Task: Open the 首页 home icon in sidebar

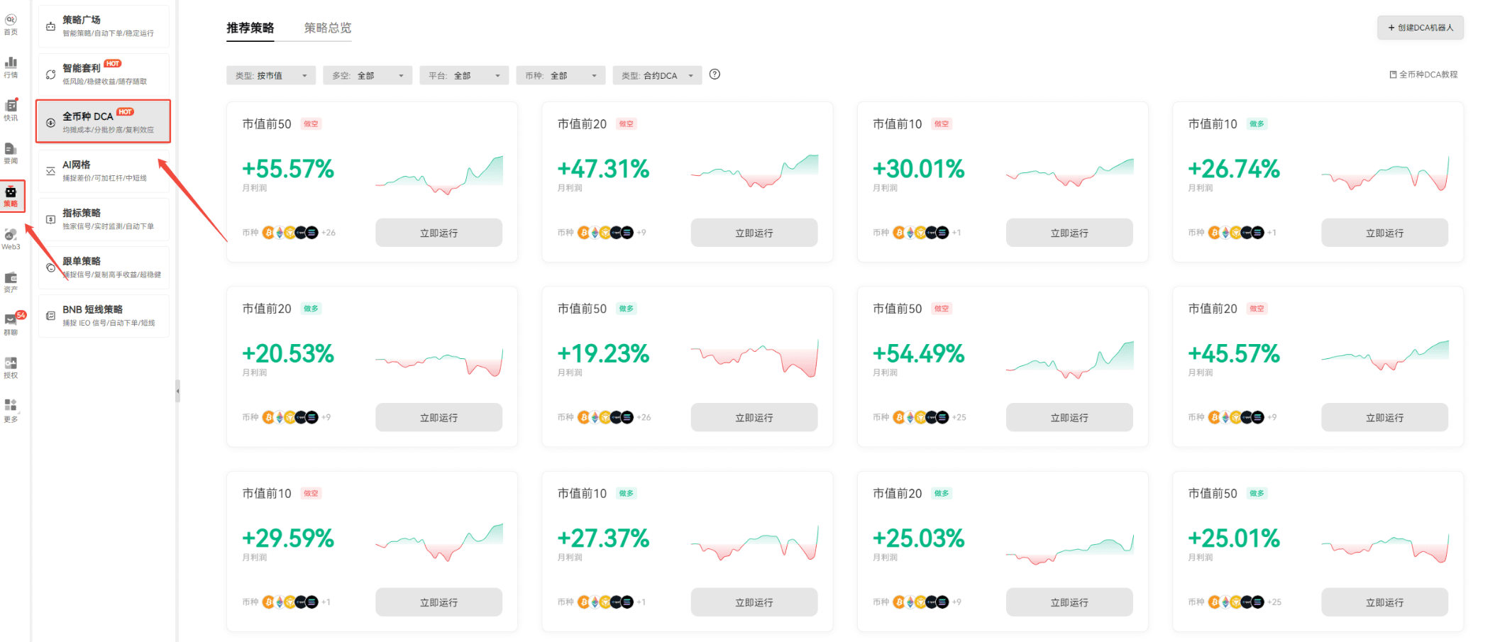Action: 11,24
